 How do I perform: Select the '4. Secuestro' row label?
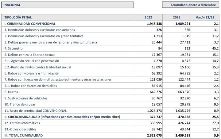coord(14,48)
